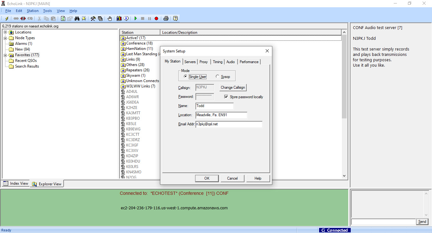Switch to the Performance tab
Image resolution: width=432 pixels, height=233 pixels.
coord(249,62)
